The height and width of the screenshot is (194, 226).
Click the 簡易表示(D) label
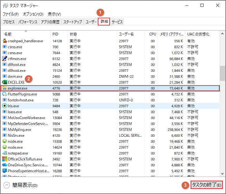[25, 185]
